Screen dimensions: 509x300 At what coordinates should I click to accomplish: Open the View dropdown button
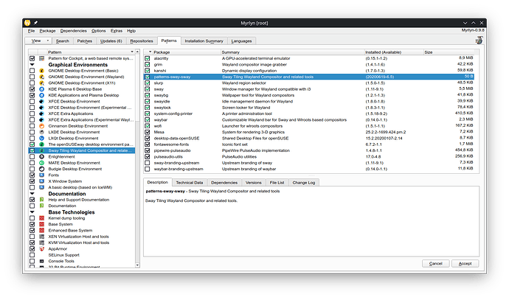tap(38, 41)
